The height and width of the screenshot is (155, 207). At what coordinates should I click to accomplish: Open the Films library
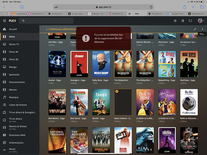20,37
